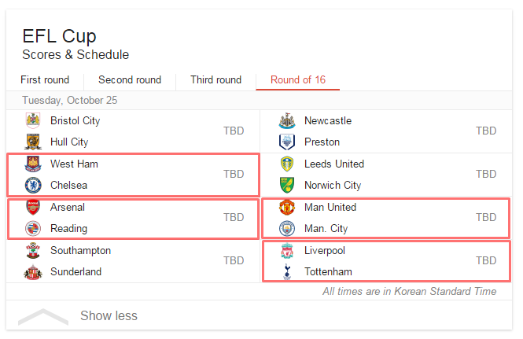Switch to the Third round tab
This screenshot has height=339, width=523.
[215, 79]
